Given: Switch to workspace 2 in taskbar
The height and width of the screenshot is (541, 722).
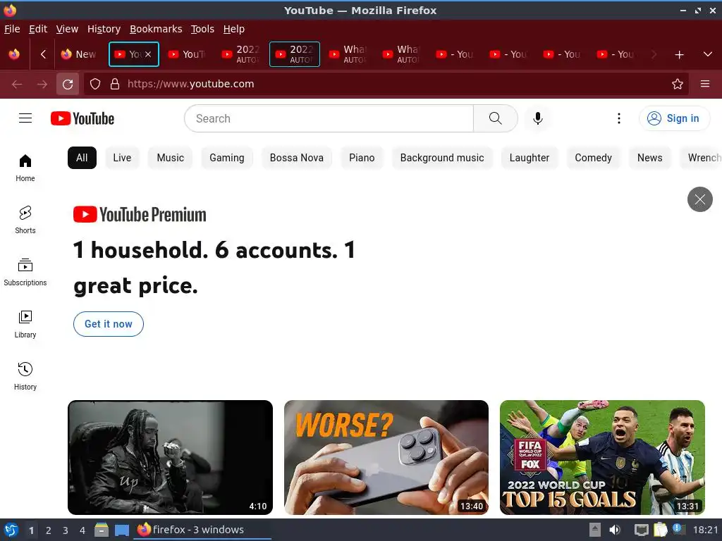Looking at the screenshot, I should tap(49, 530).
